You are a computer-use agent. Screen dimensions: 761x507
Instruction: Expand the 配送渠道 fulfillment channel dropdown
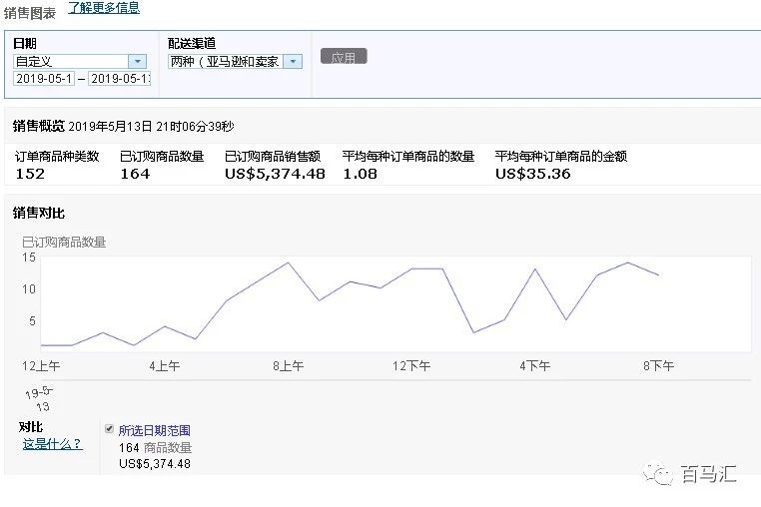pyautogui.click(x=236, y=62)
